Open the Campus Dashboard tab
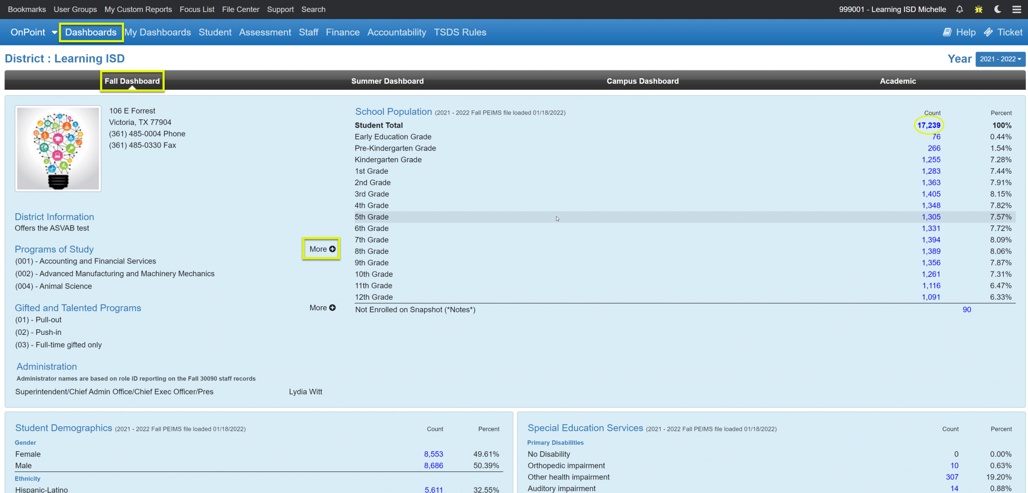Screen dimensions: 1028x493 [642, 81]
